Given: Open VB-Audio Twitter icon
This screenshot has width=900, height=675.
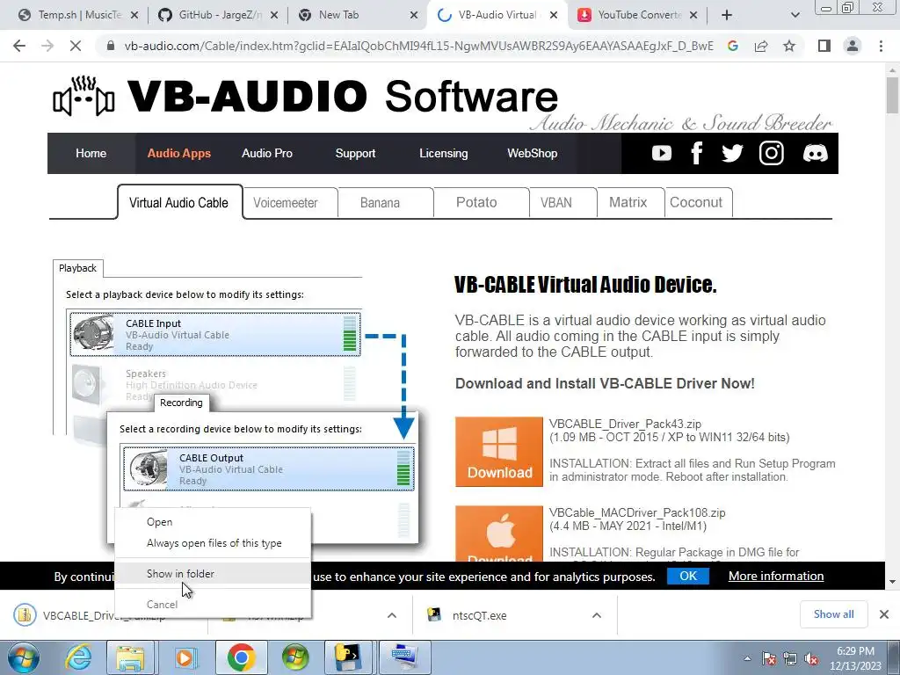Looking at the screenshot, I should tap(732, 153).
